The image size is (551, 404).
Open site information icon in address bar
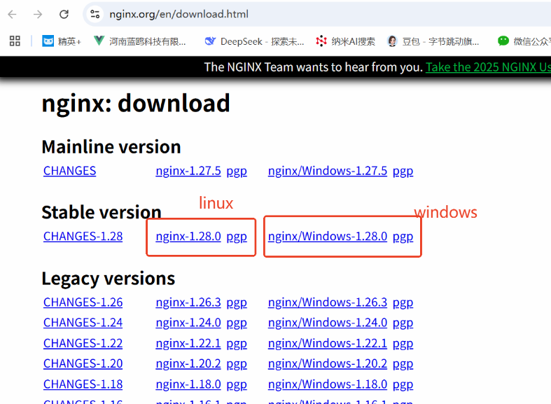click(95, 15)
